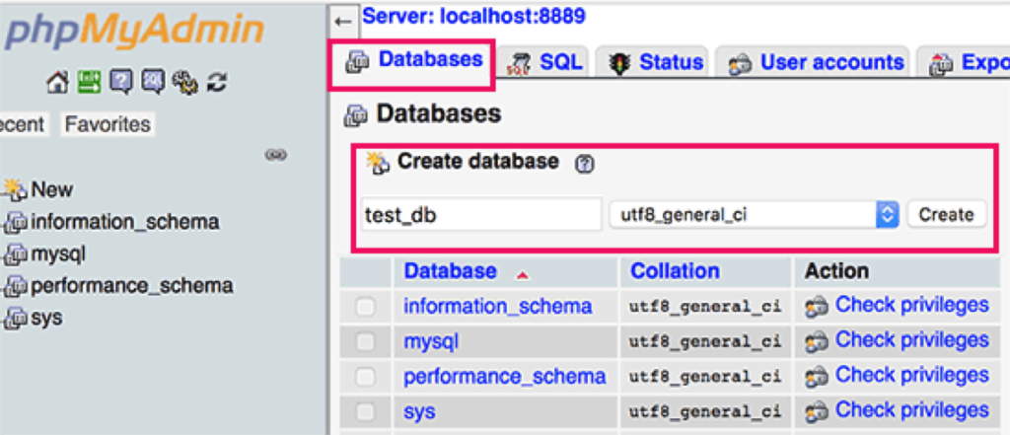Open the sys link in table
The image size is (1010, 435).
click(419, 411)
